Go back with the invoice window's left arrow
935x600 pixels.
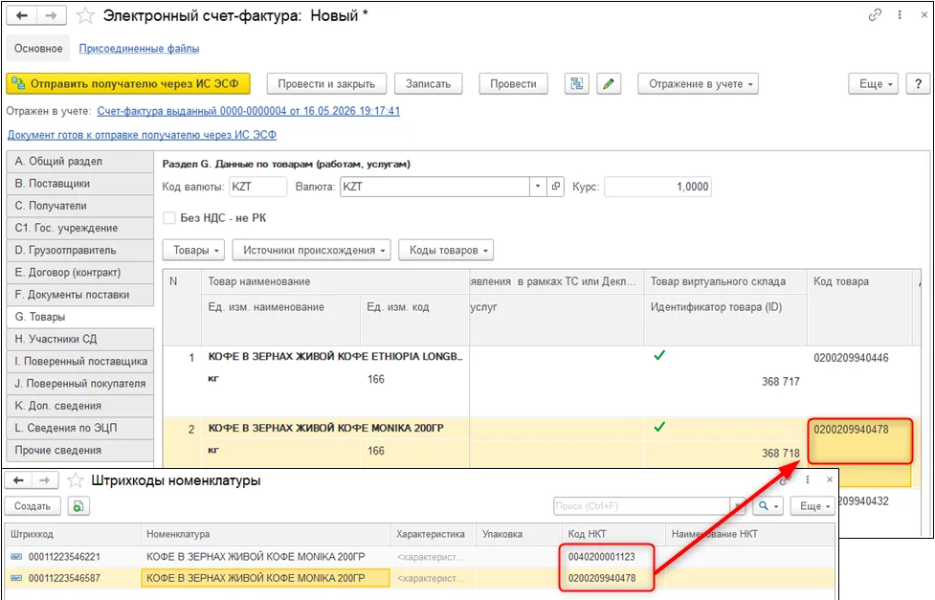click(x=22, y=15)
